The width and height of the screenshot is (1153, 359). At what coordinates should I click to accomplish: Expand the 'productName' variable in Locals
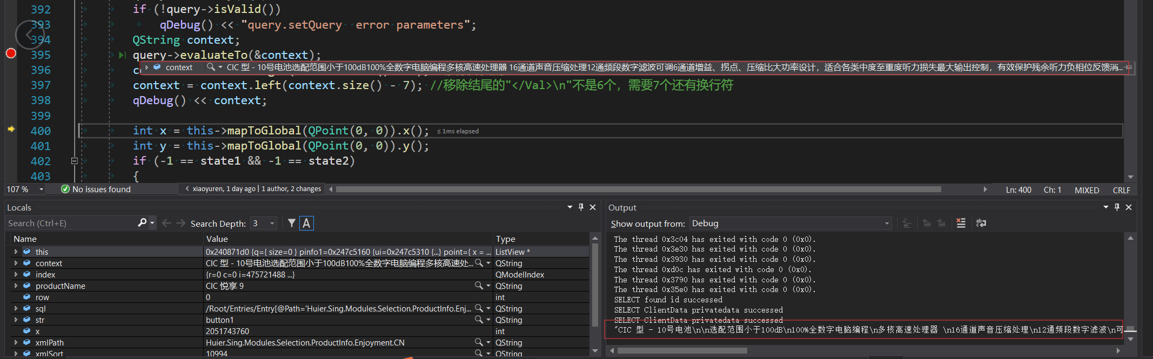click(x=16, y=286)
